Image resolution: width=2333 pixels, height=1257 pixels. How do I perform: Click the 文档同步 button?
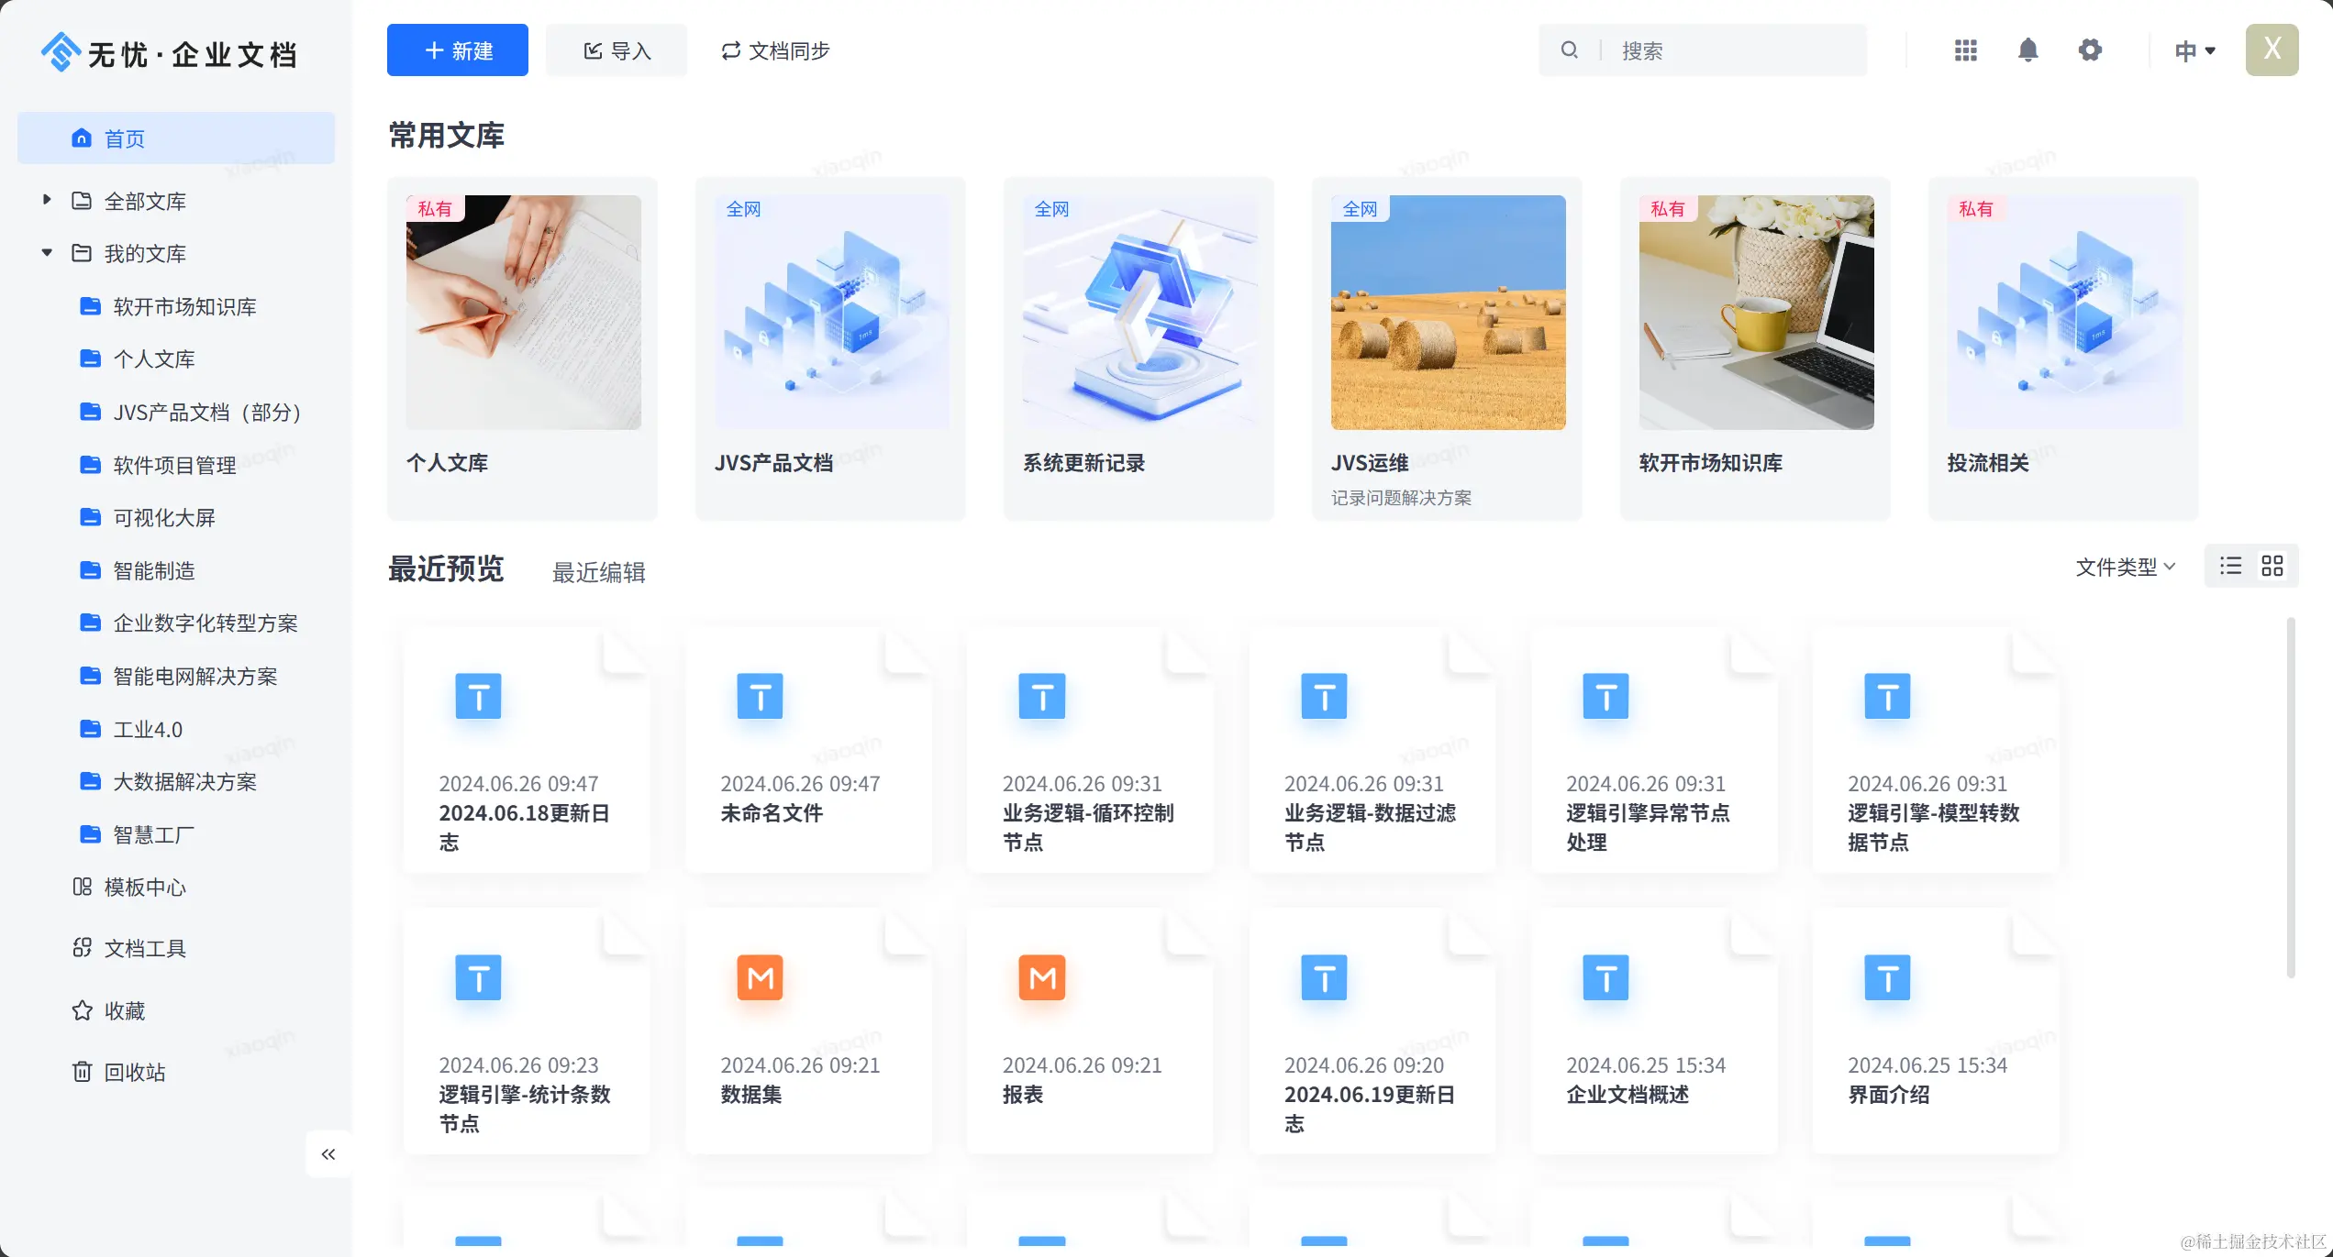coord(775,50)
